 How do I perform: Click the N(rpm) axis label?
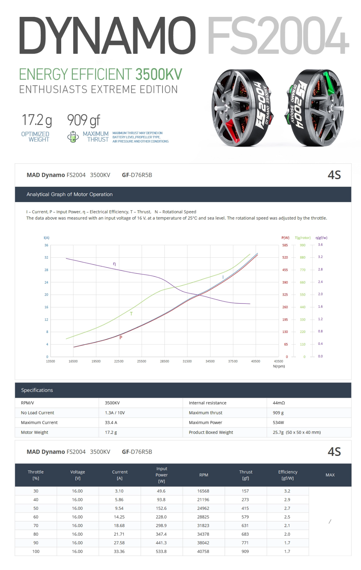point(279,366)
